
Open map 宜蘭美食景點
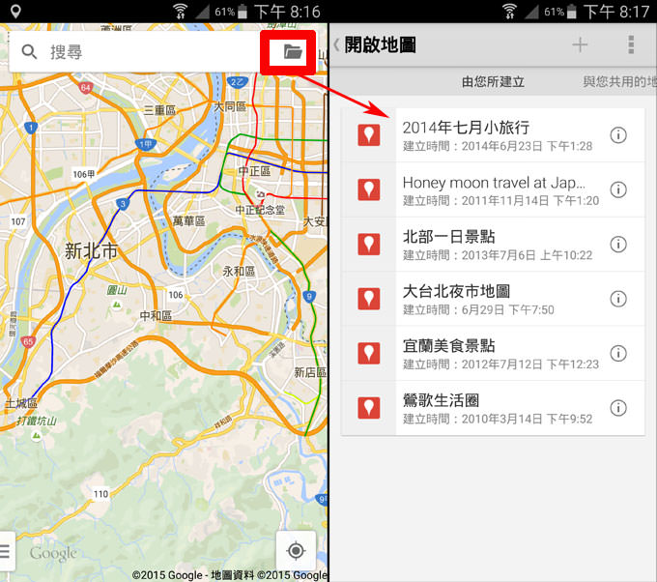point(493,354)
